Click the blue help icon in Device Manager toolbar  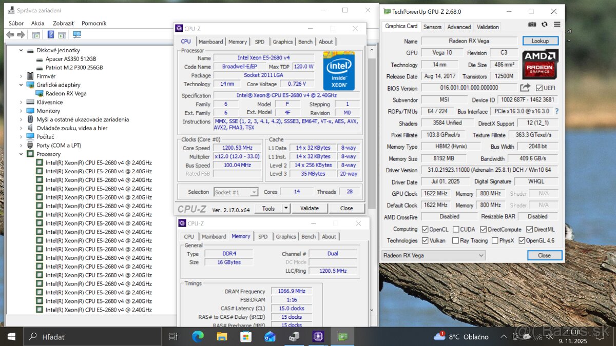coord(50,35)
